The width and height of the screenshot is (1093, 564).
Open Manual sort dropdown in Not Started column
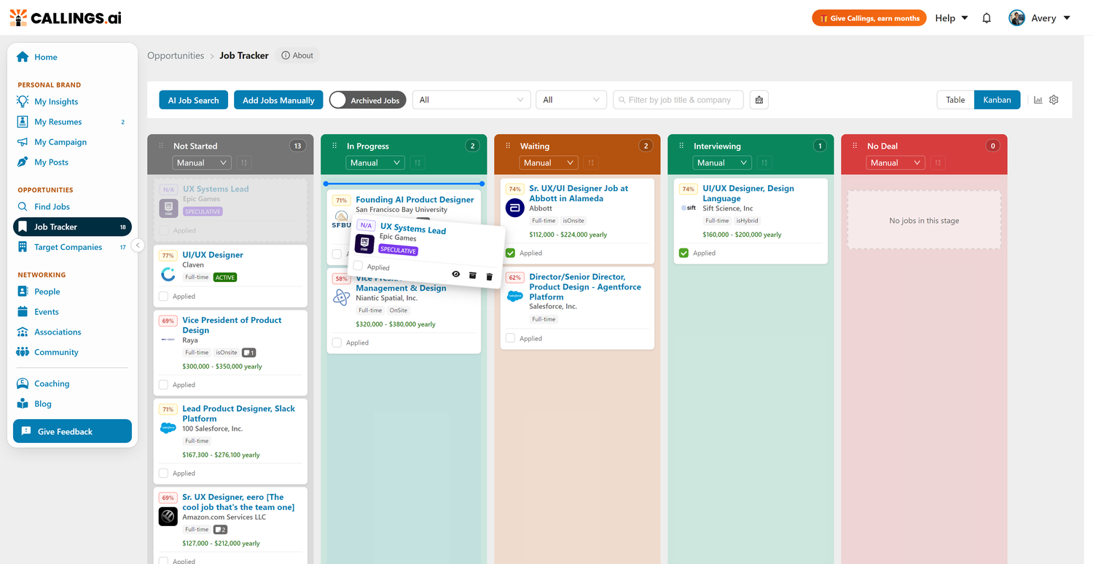click(201, 162)
